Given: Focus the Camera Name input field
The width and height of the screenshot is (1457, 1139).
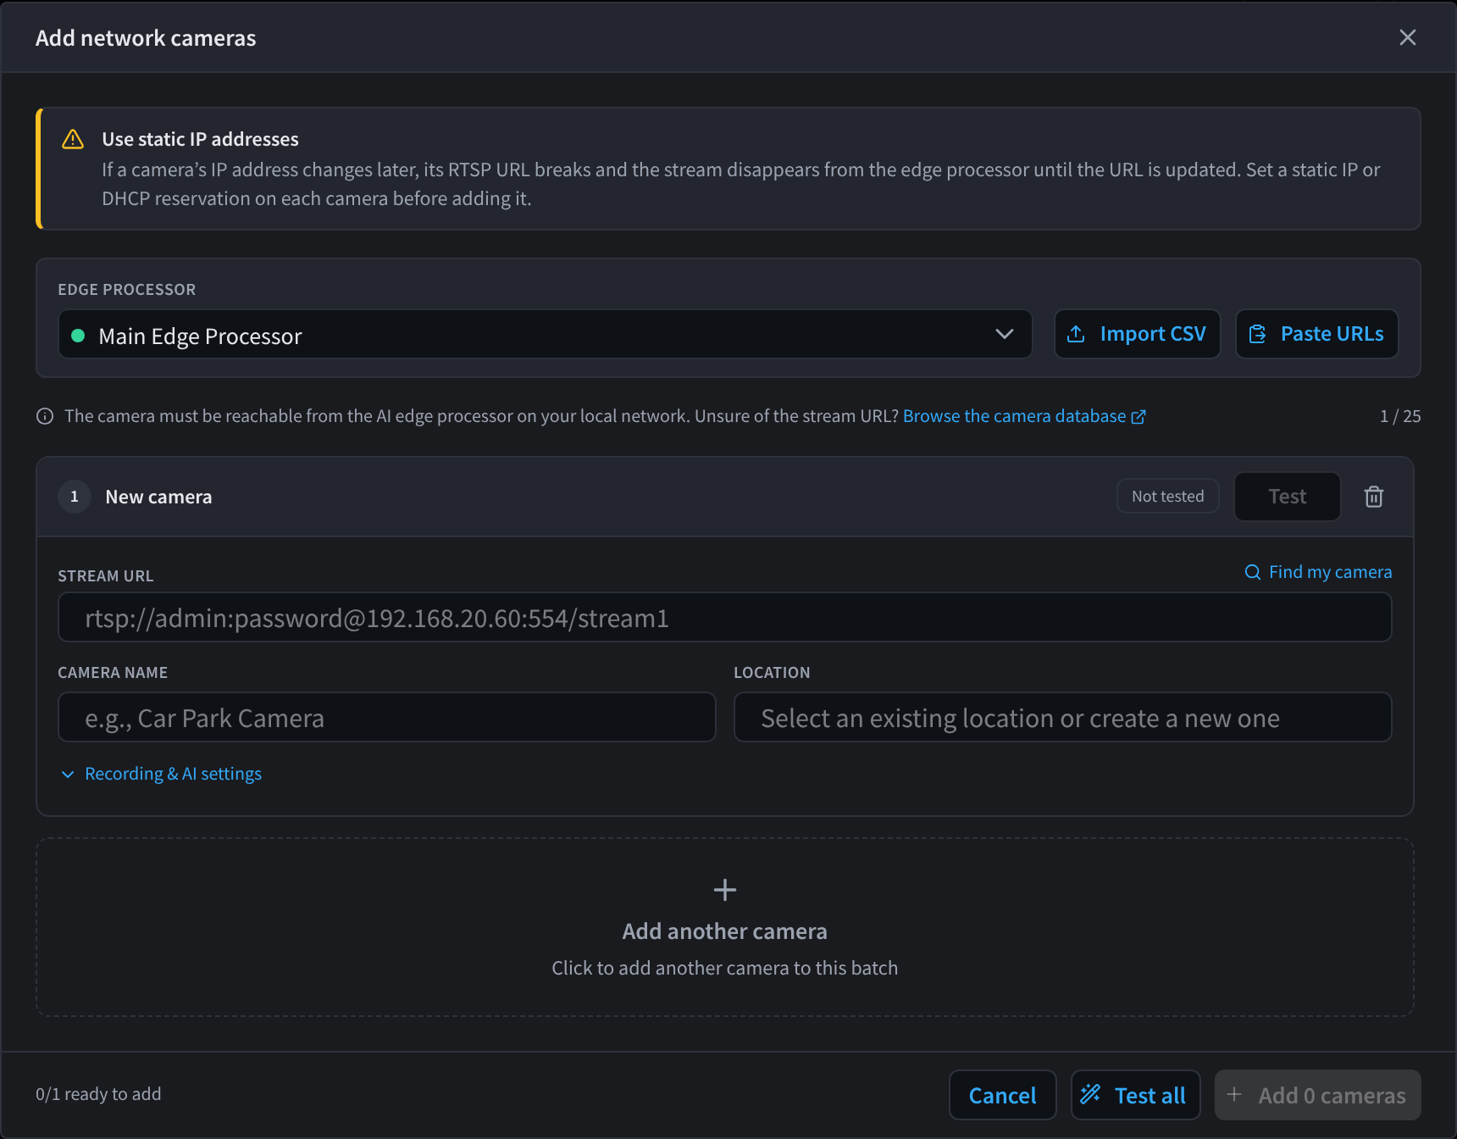Looking at the screenshot, I should coord(386,717).
